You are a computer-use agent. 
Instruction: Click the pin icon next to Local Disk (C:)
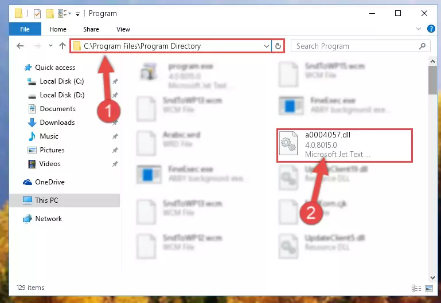pyautogui.click(x=115, y=81)
